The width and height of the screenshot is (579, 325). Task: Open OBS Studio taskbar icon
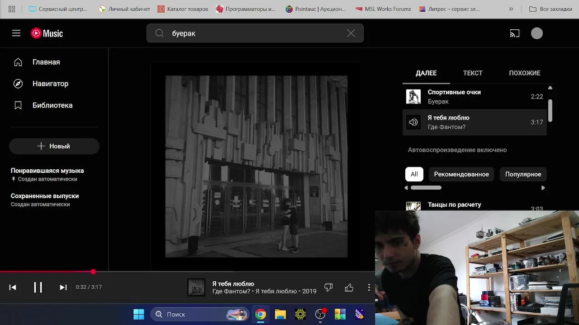coord(320,314)
